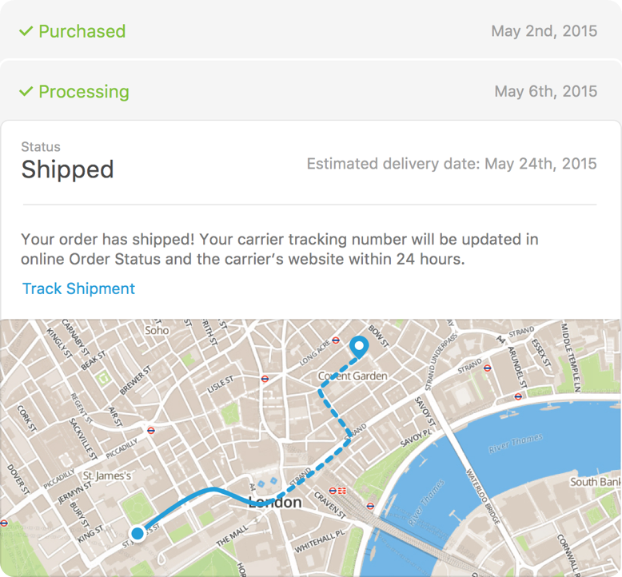Click the blue origin dot near King St

[138, 532]
